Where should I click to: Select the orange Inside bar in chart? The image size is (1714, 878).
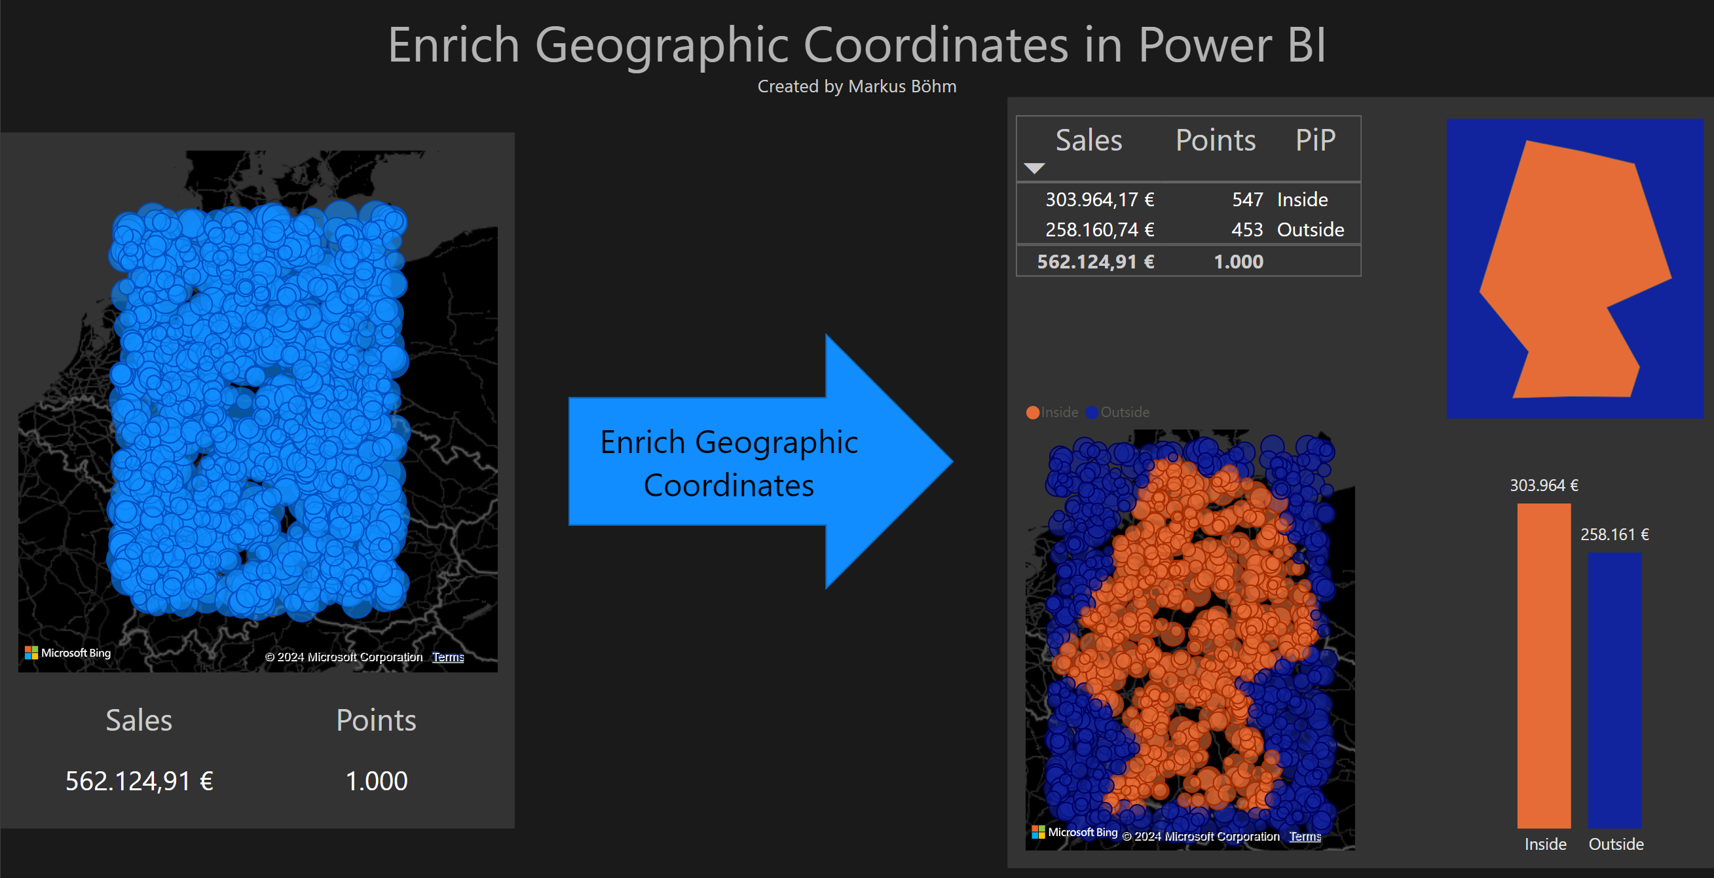pos(1544,666)
